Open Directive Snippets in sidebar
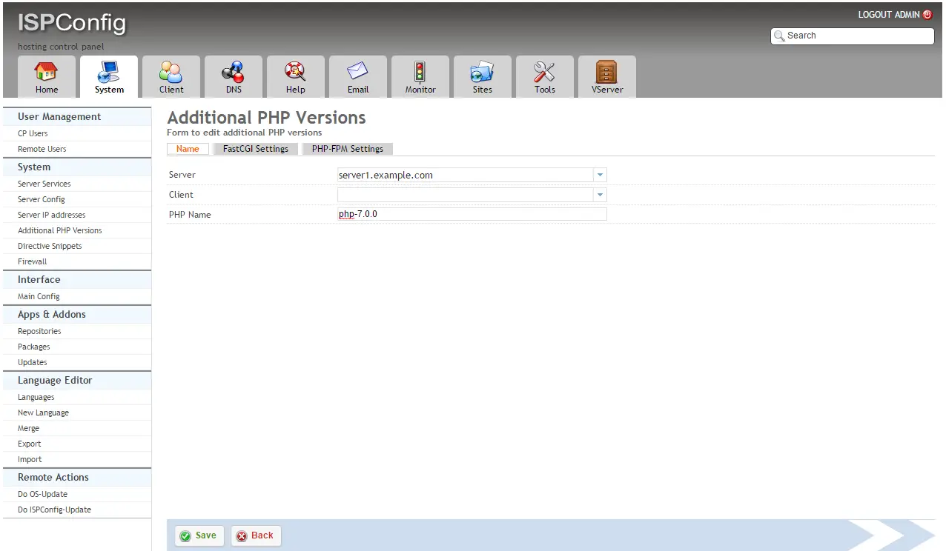The height and width of the screenshot is (551, 946). pos(50,246)
